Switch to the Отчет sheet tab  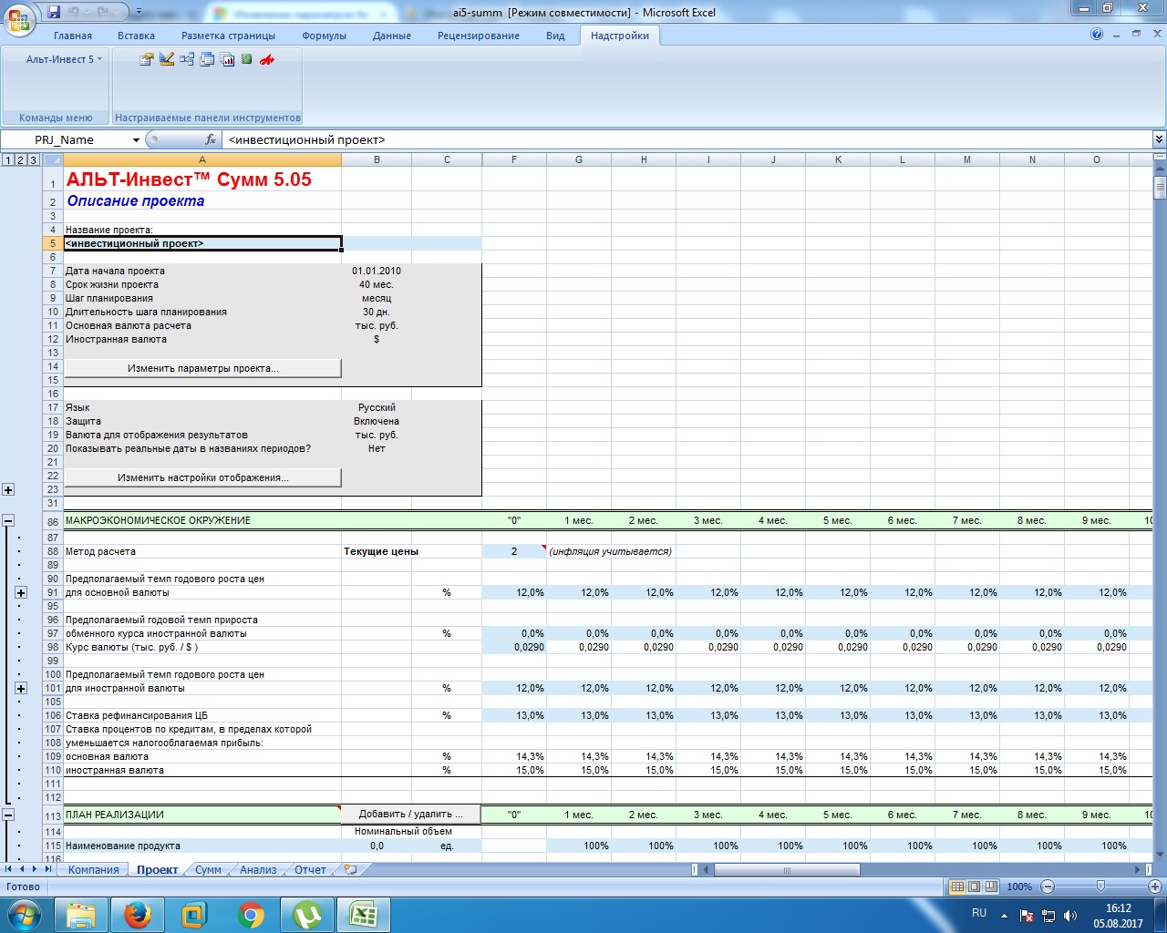(x=310, y=869)
